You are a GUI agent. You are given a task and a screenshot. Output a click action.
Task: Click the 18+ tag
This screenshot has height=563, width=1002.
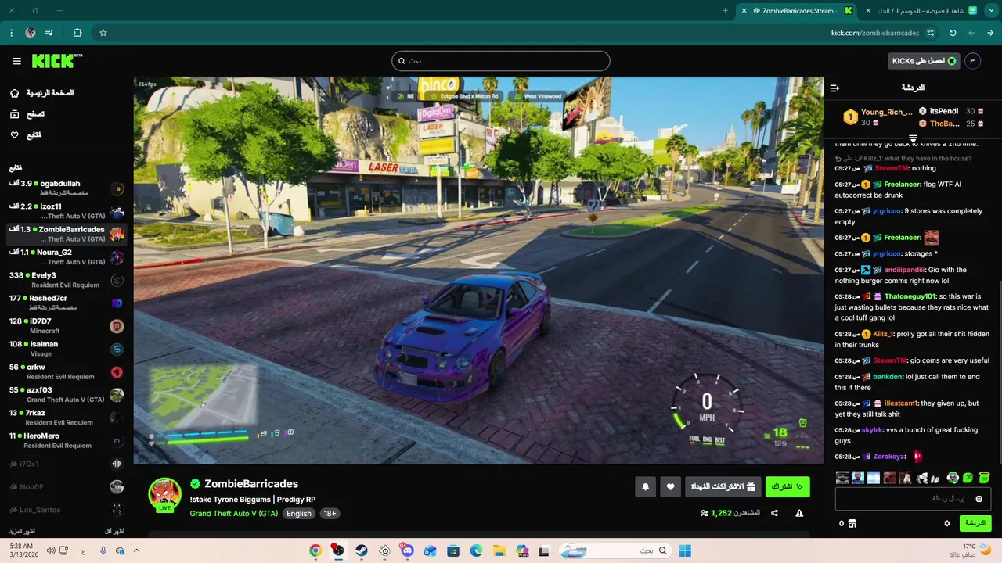click(x=330, y=514)
